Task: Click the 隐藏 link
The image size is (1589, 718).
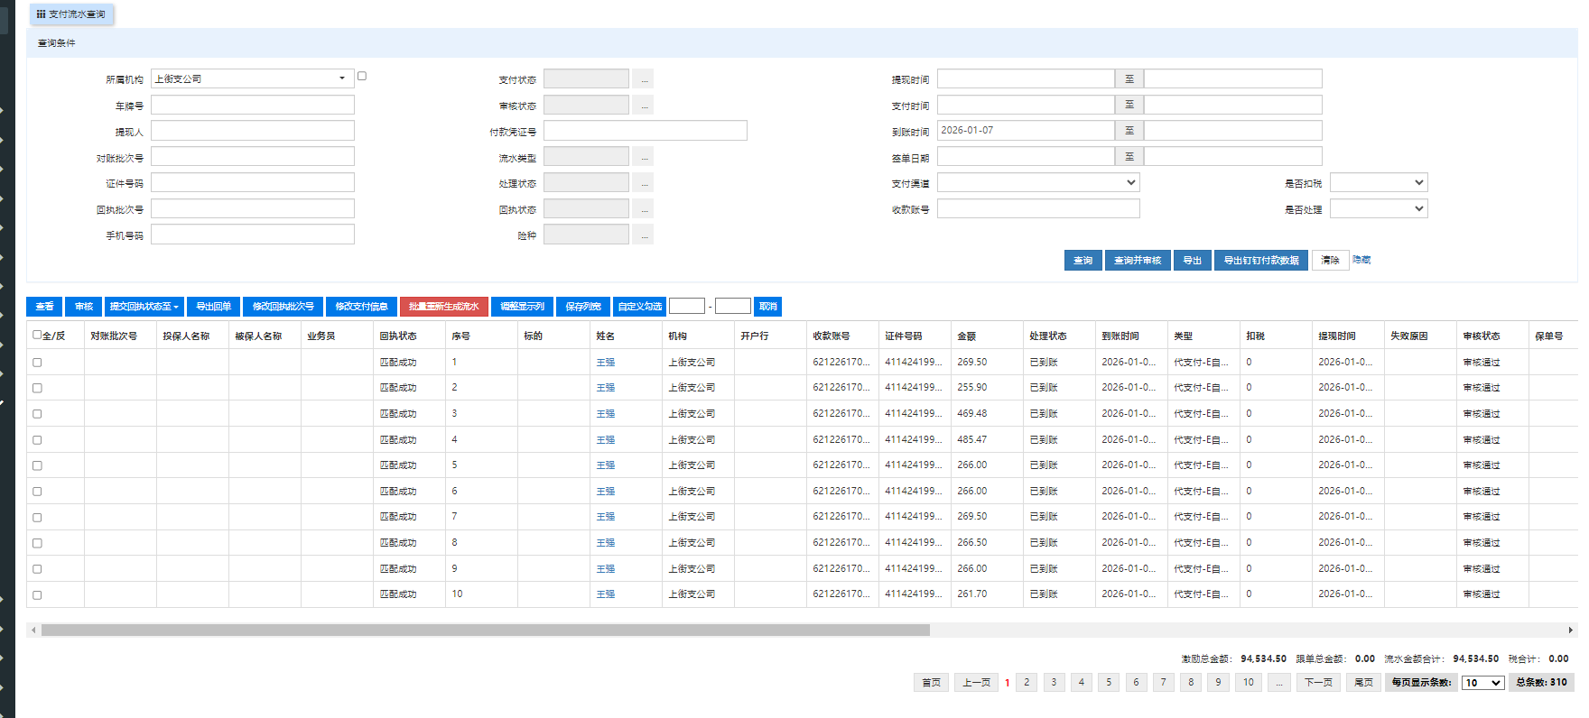Action: click(1361, 260)
